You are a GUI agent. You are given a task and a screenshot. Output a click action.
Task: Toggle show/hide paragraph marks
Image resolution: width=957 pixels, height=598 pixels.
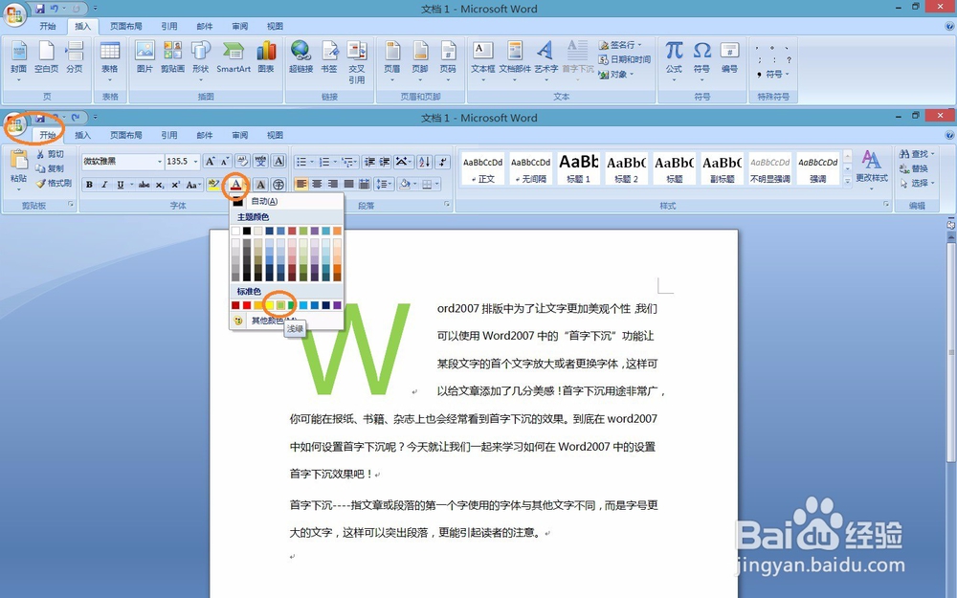[443, 161]
